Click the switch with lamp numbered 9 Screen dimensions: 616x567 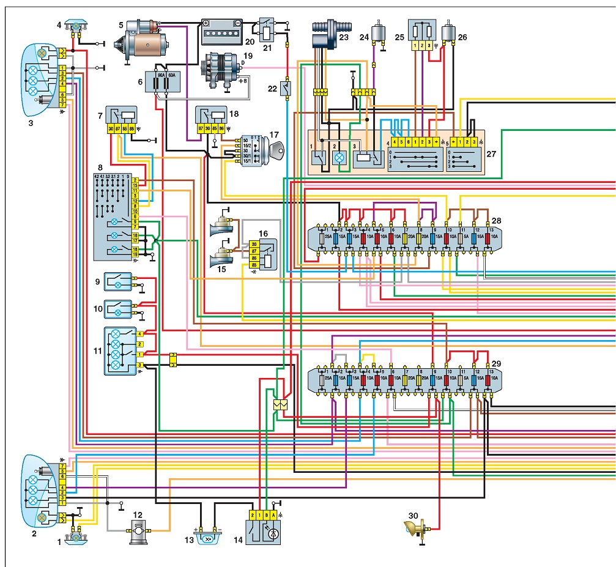(118, 282)
